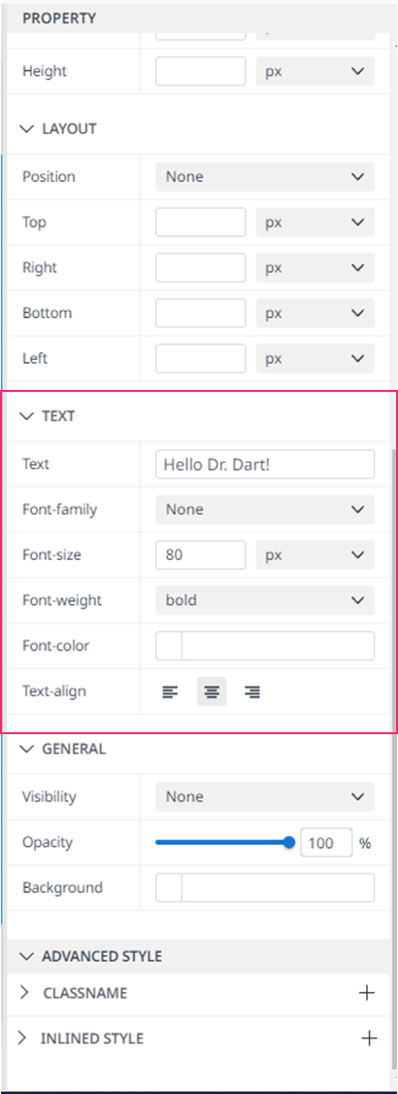Open the Visibility dropdown

pos(265,796)
